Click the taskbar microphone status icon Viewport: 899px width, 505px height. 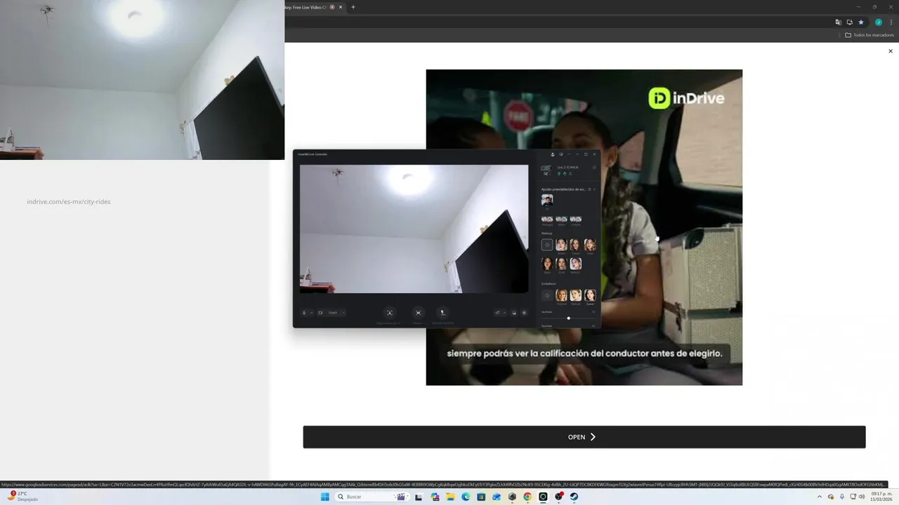pos(842,497)
